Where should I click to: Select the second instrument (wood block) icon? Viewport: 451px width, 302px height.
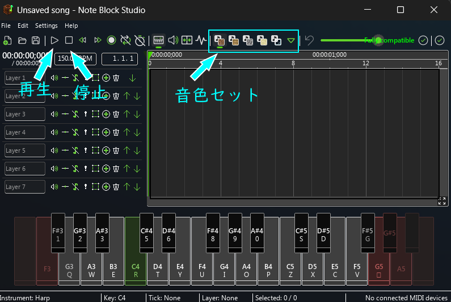234,40
